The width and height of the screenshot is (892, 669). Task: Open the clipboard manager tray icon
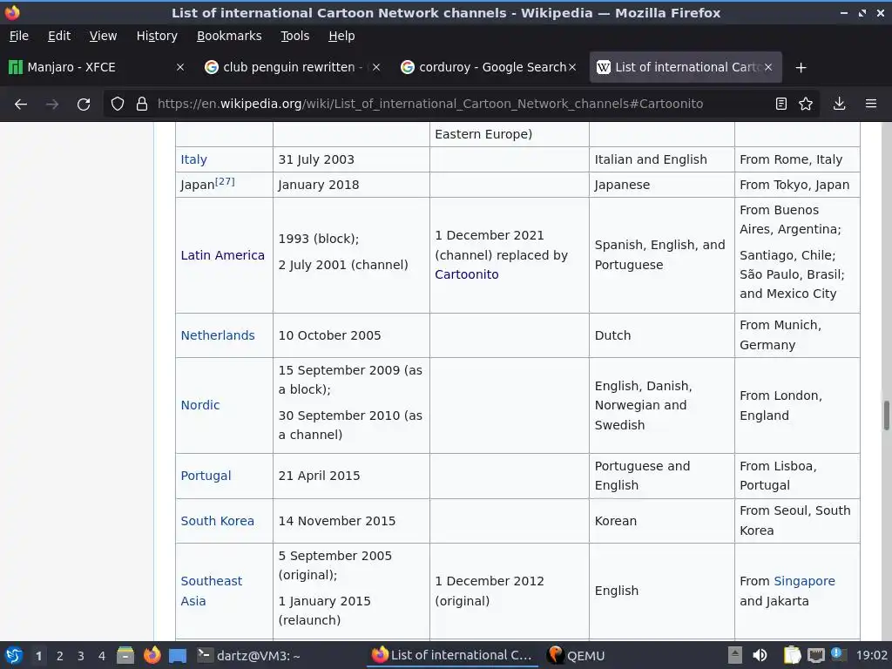pos(792,656)
